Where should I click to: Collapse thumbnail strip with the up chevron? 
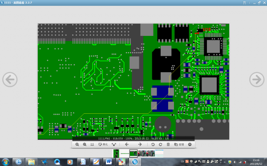[x=190, y=144]
